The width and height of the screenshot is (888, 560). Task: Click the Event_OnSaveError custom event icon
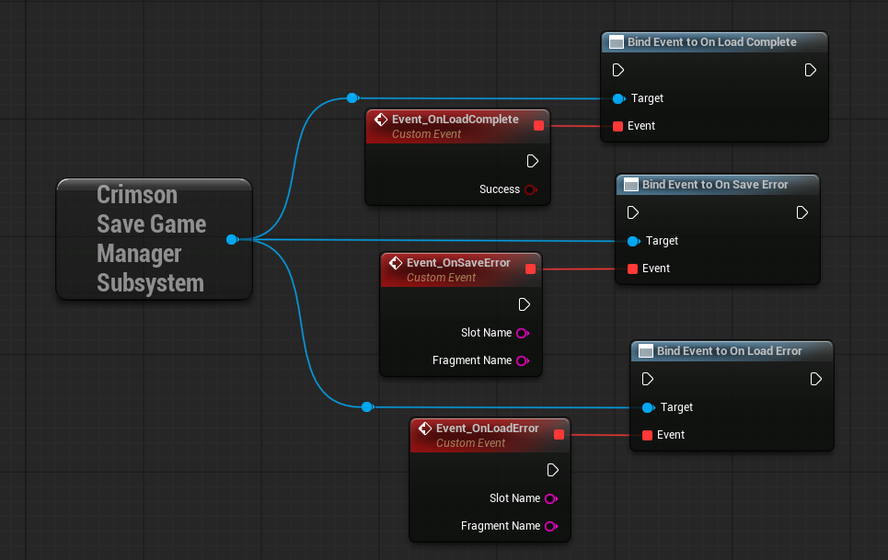pyautogui.click(x=396, y=262)
